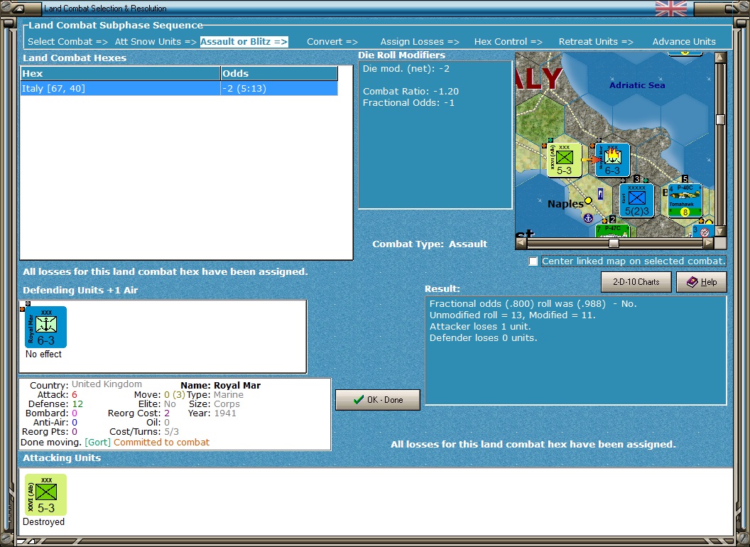Click the Hex column header
The height and width of the screenshot is (547, 750).
(120, 73)
